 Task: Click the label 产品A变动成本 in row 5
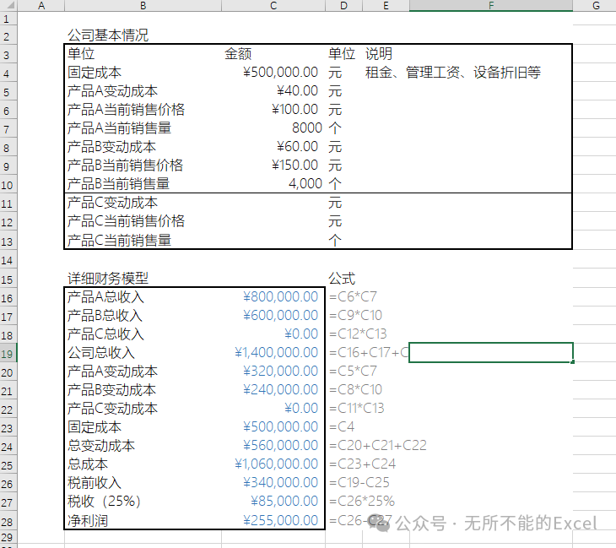click(112, 91)
